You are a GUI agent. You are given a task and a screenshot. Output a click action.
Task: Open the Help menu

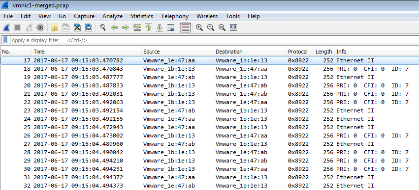[254, 16]
